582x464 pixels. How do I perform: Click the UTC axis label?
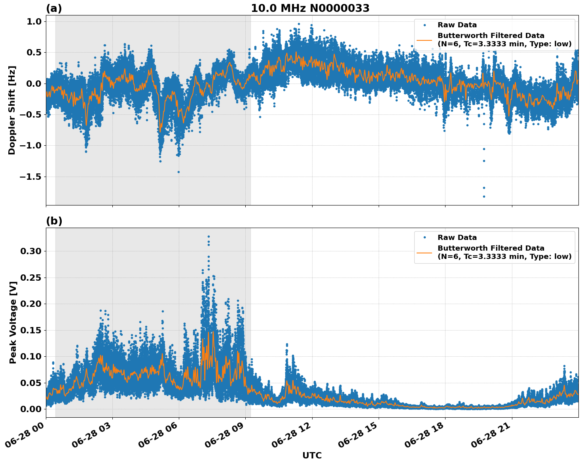311,455
